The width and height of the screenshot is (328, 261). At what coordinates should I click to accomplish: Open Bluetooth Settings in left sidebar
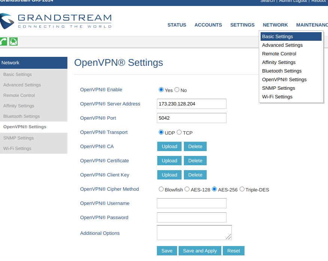pos(21,116)
